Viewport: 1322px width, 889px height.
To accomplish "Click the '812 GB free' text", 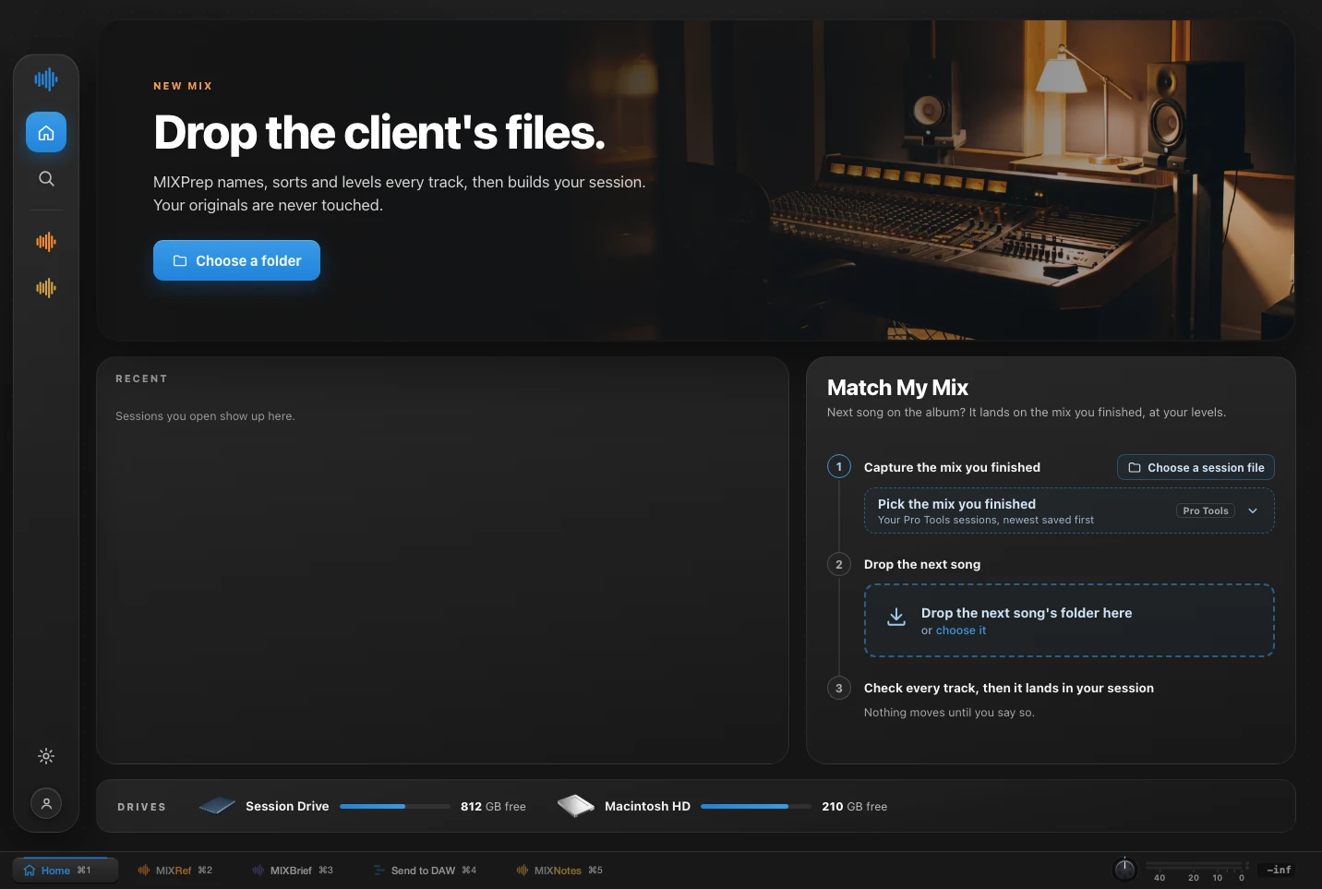I will pyautogui.click(x=493, y=806).
